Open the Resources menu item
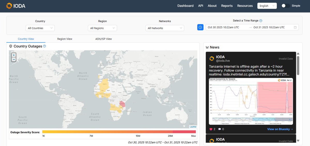This screenshot has width=310, height=146. 245,6
